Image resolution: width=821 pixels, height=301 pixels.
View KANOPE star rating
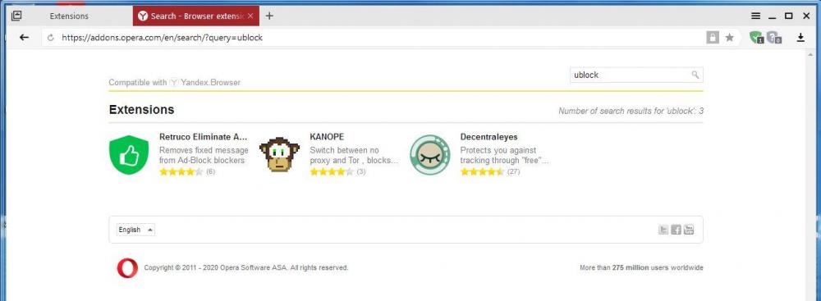pyautogui.click(x=332, y=171)
